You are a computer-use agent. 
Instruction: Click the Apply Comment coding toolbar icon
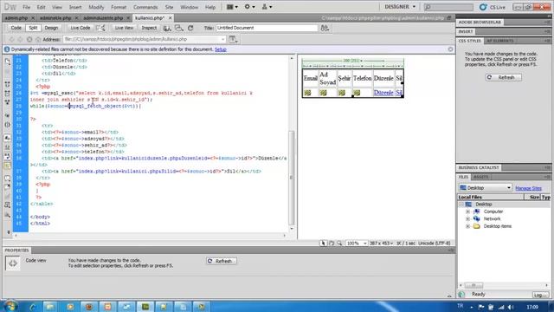[x=8, y=179]
